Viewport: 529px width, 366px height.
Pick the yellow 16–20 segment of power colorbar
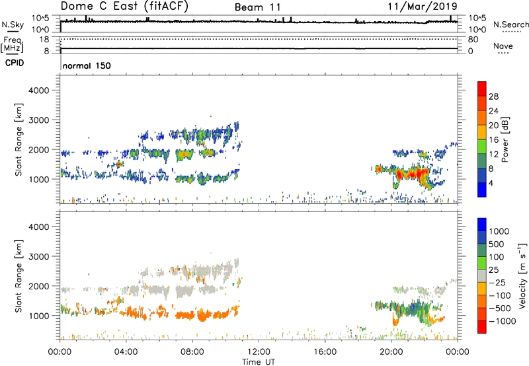click(482, 132)
